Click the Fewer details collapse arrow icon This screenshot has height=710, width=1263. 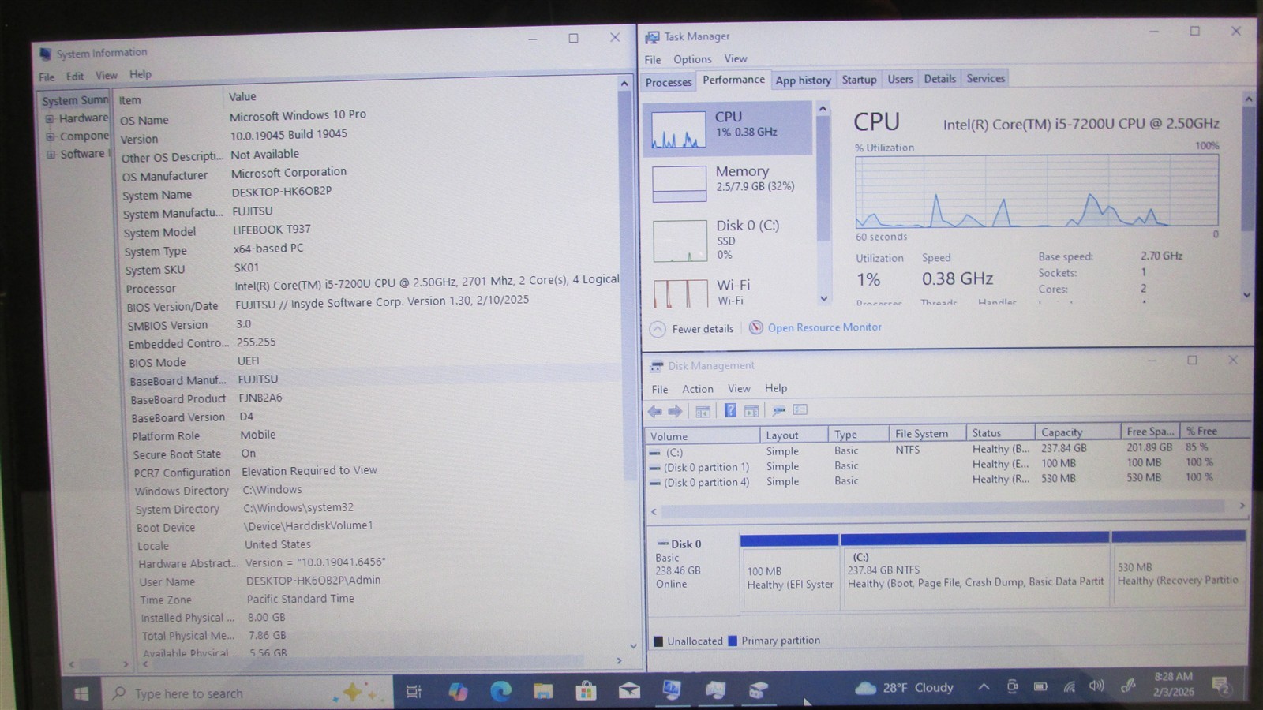[x=658, y=329]
